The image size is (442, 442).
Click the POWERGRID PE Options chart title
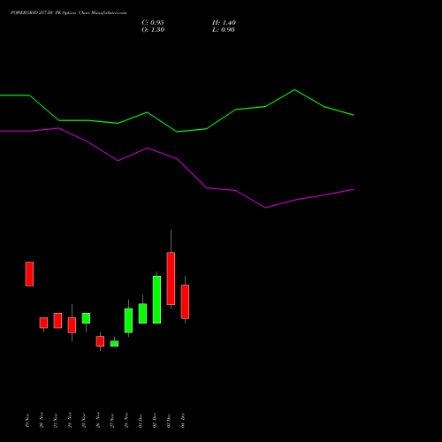[x=68, y=12]
